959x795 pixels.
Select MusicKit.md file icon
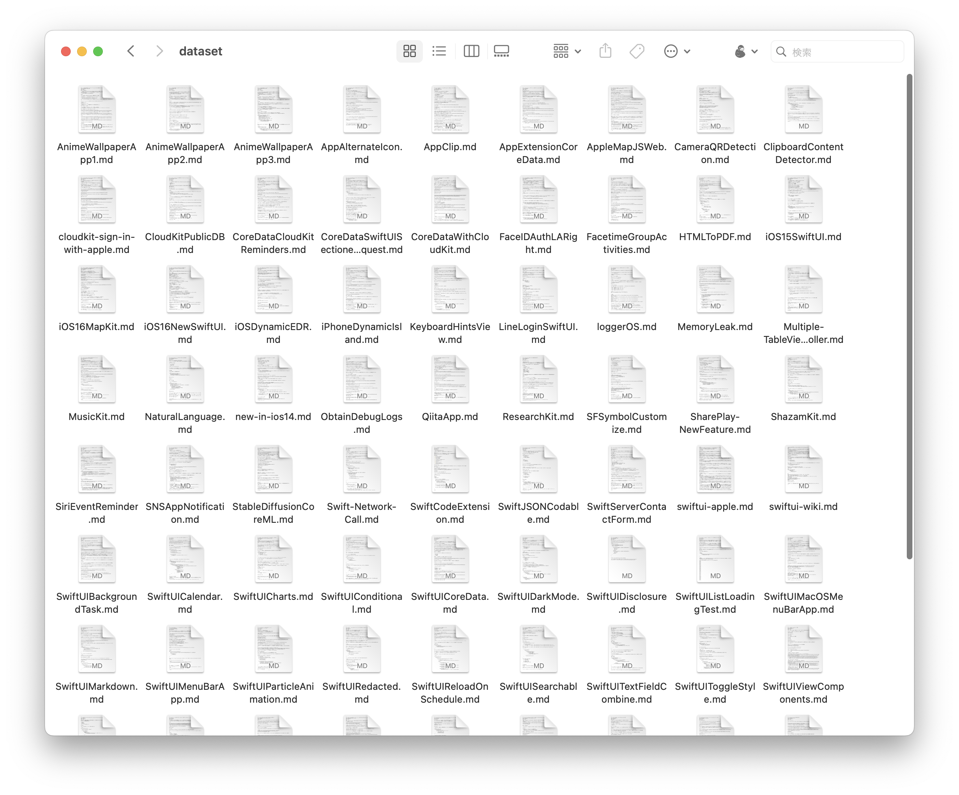pyautogui.click(x=97, y=379)
